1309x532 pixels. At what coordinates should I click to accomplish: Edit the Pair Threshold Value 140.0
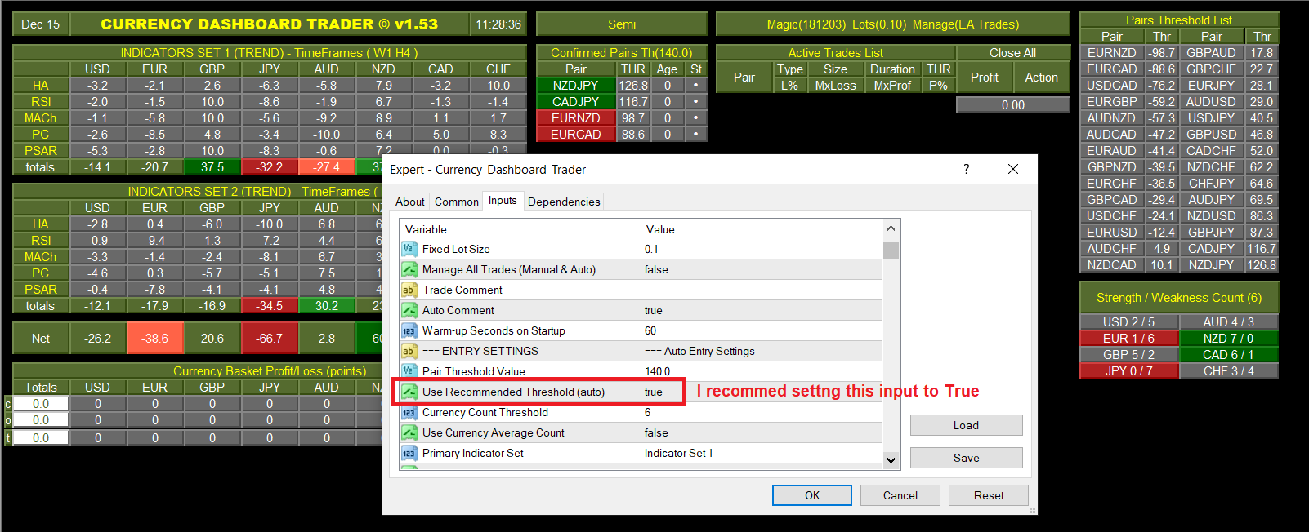tap(762, 371)
